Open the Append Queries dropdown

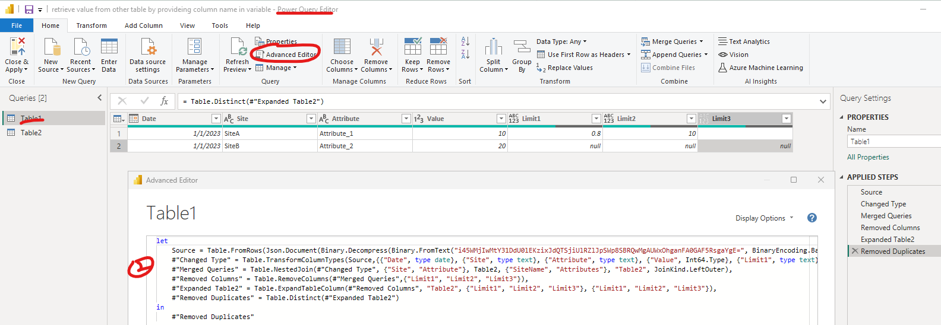[x=674, y=55]
